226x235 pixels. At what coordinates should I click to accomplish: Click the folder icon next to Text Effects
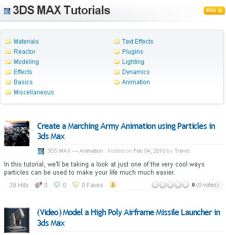click(117, 42)
